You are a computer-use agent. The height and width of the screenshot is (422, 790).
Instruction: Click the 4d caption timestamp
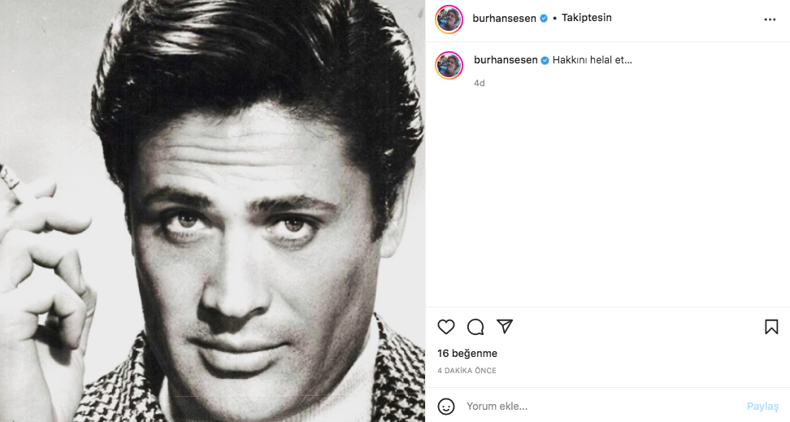coord(480,83)
